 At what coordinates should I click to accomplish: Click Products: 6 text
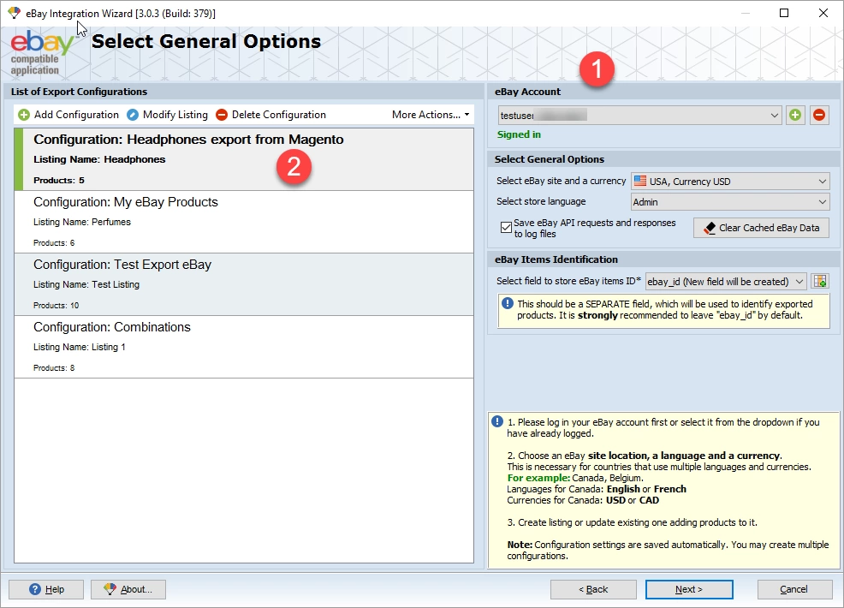coord(54,243)
